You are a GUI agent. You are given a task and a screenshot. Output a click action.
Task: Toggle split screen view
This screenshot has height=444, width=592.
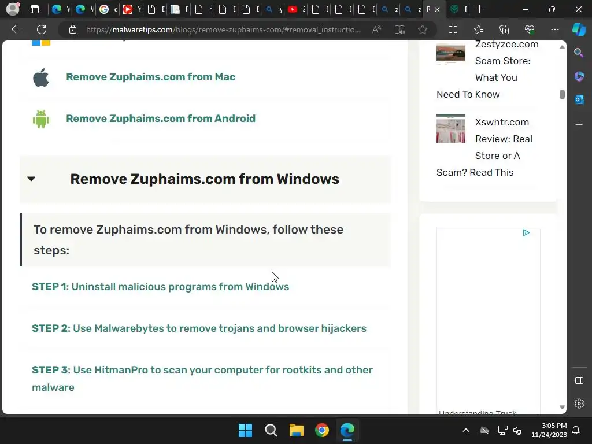coord(453,29)
